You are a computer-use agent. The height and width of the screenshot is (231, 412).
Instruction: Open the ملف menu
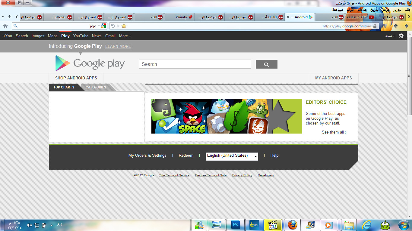click(407, 10)
